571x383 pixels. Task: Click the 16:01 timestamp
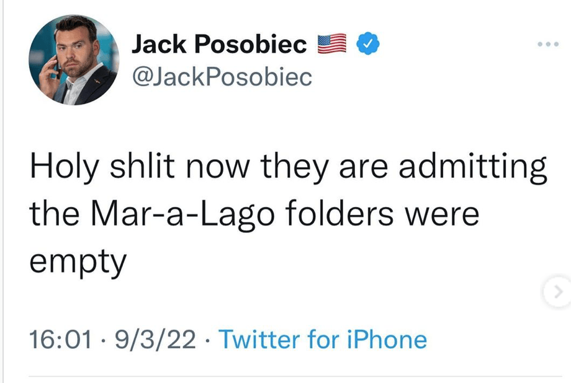point(60,339)
